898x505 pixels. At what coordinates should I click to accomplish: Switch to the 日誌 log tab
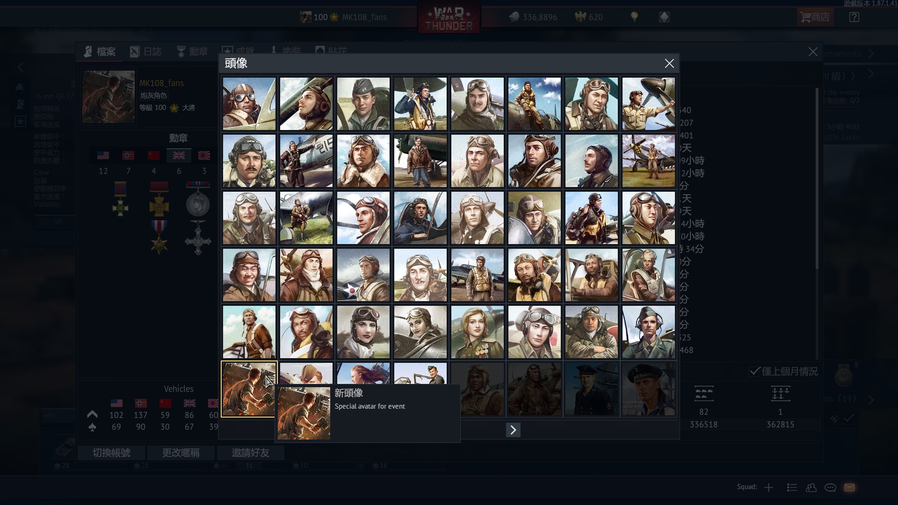point(146,51)
